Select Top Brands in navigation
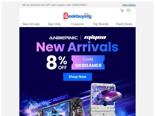This screenshot has width=155, height=116. point(101,24)
